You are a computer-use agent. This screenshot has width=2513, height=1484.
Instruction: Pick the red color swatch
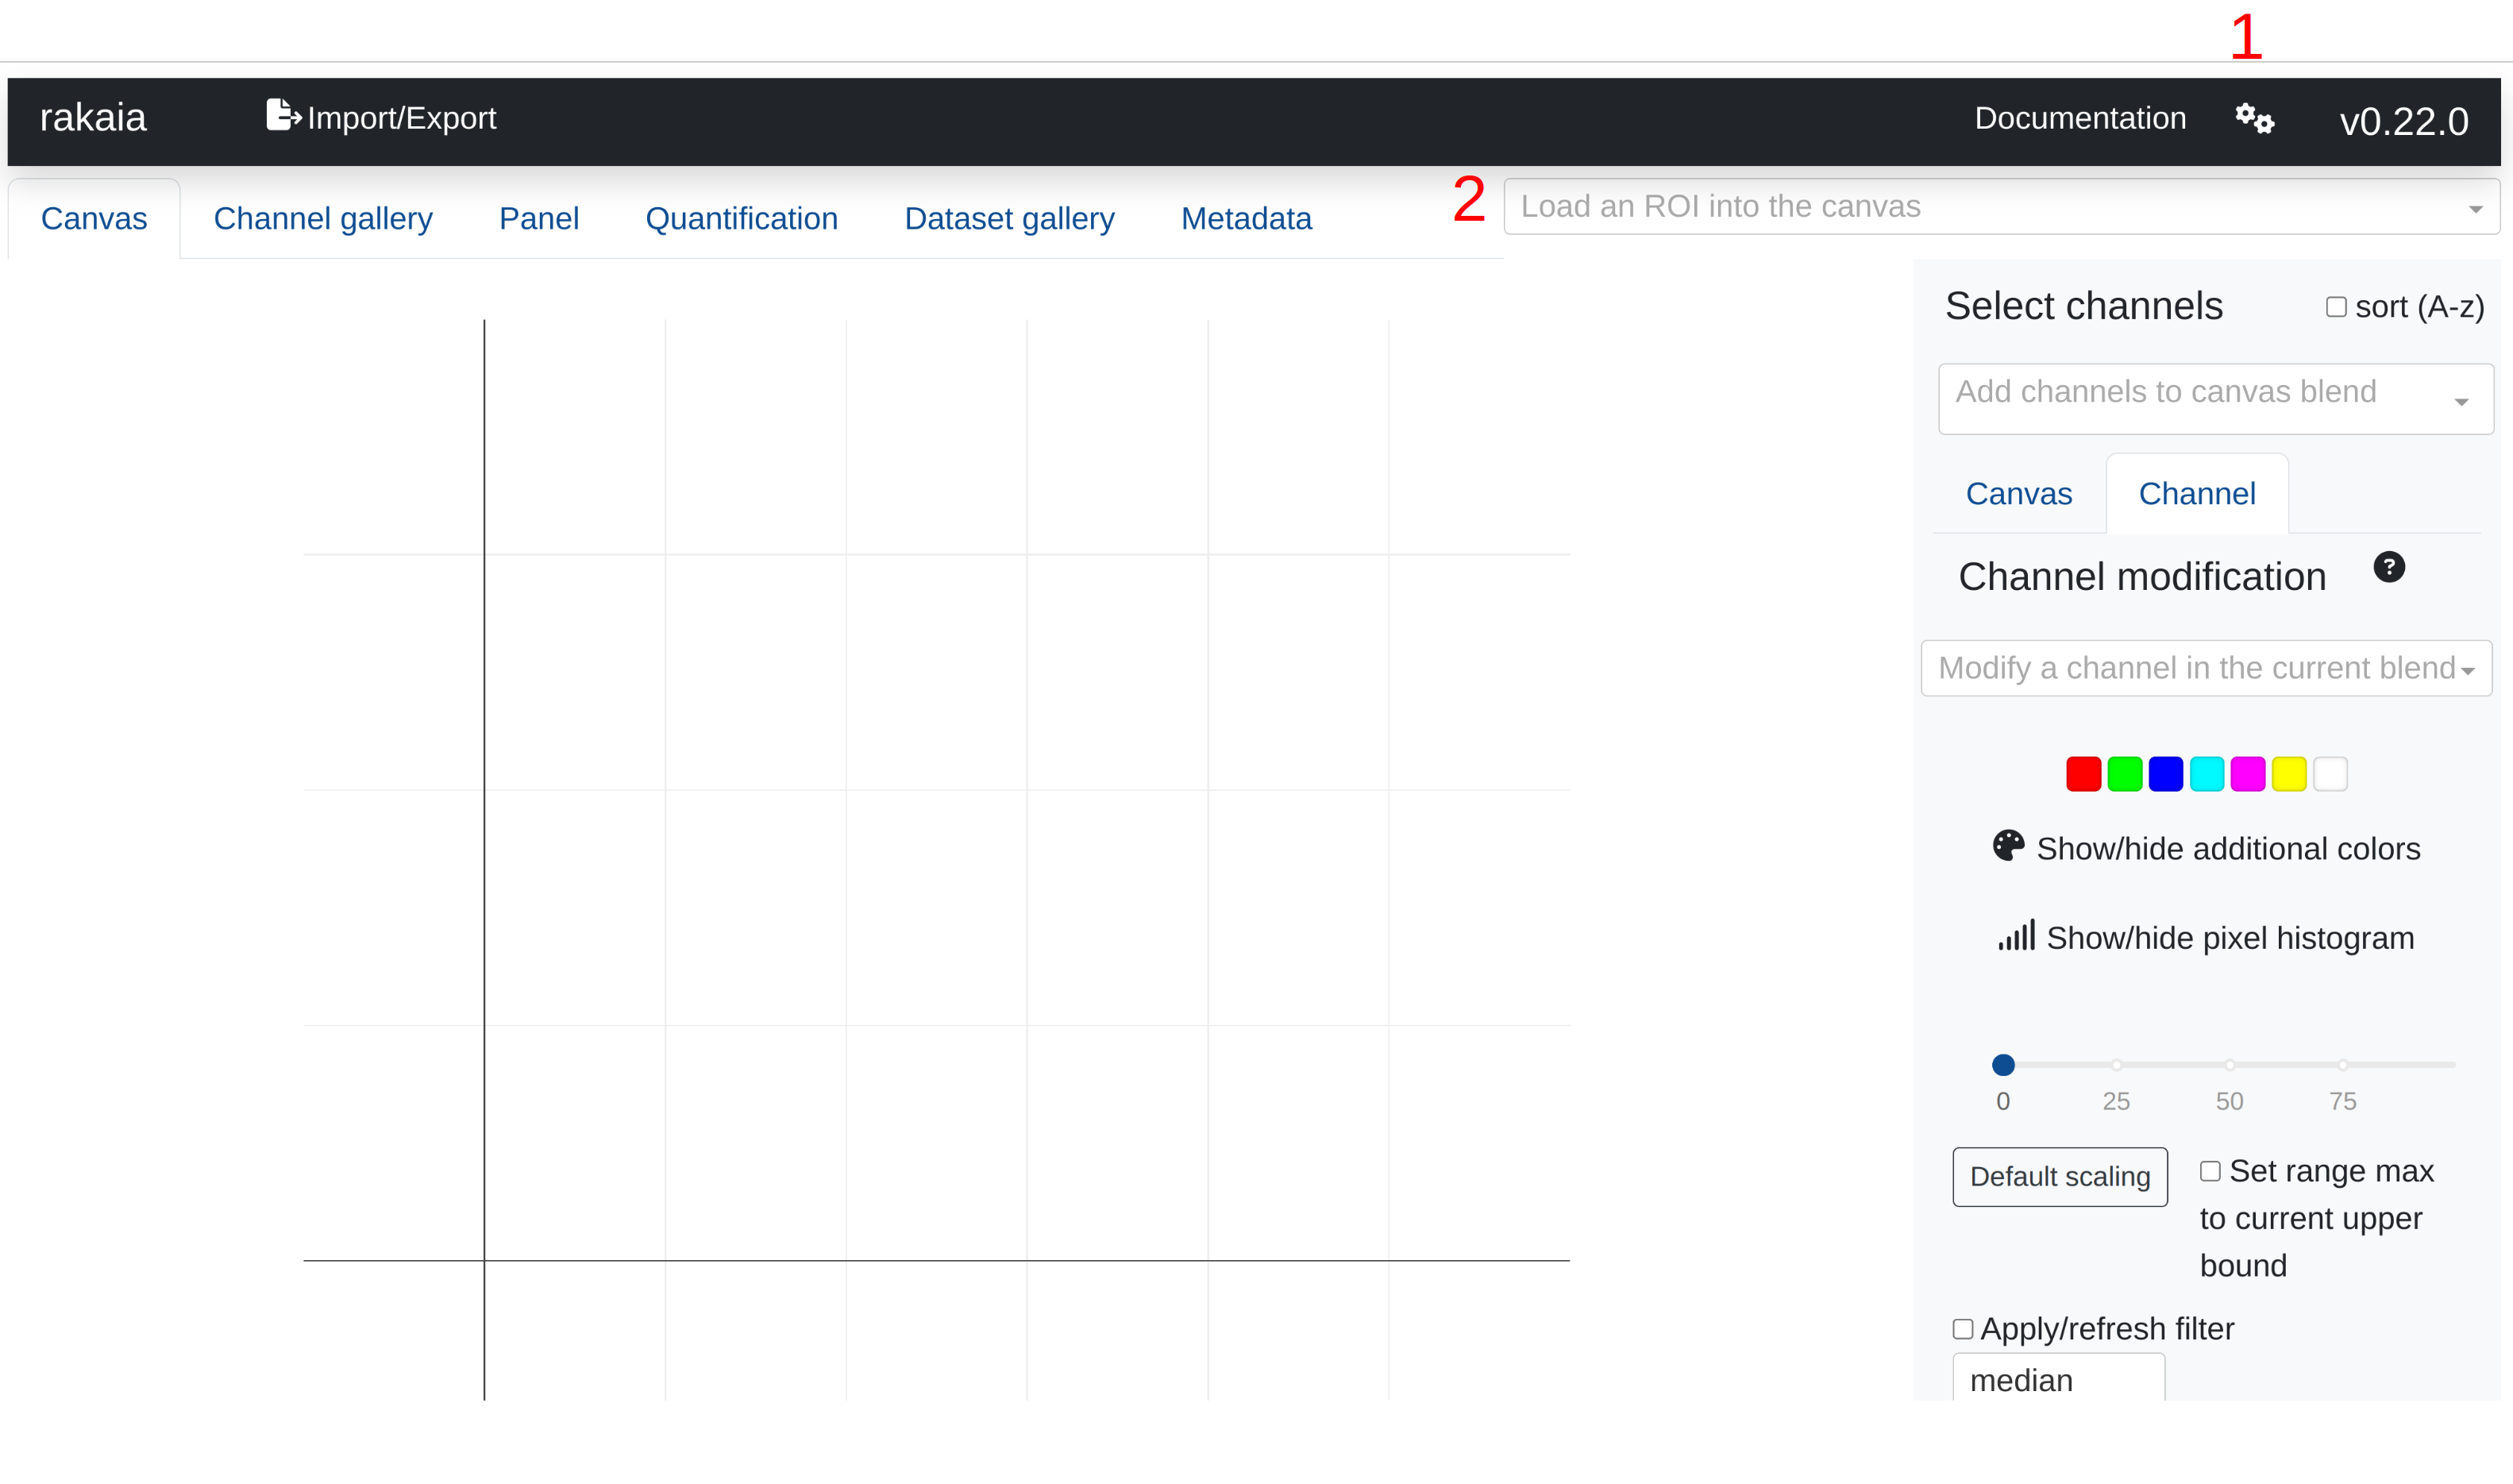(x=2083, y=774)
